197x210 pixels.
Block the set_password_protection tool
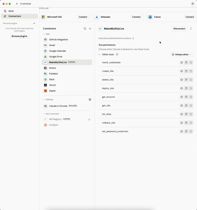191,131
